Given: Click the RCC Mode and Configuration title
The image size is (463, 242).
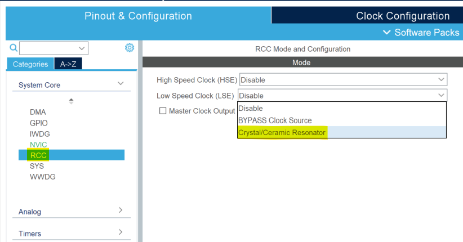Looking at the screenshot, I should (x=302, y=49).
